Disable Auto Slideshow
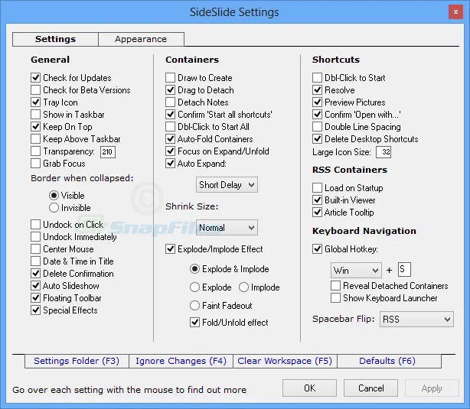The width and height of the screenshot is (470, 409). click(x=36, y=286)
